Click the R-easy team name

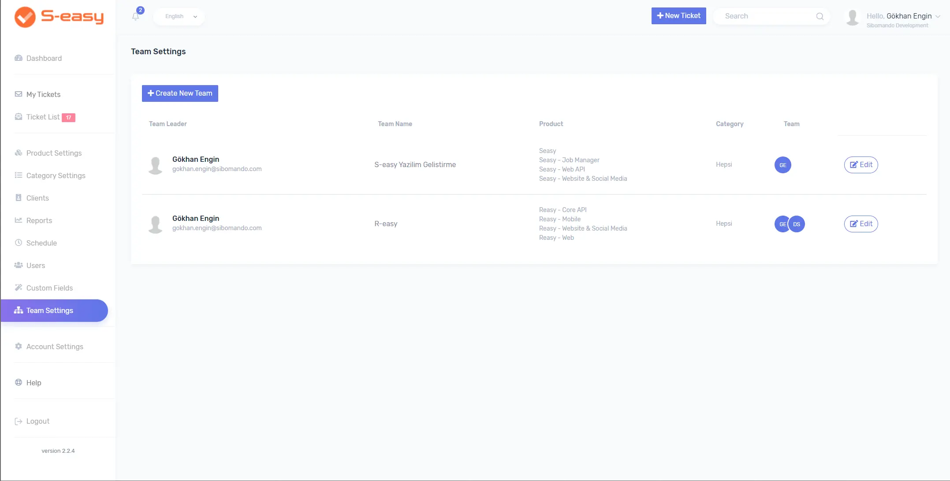(x=386, y=224)
